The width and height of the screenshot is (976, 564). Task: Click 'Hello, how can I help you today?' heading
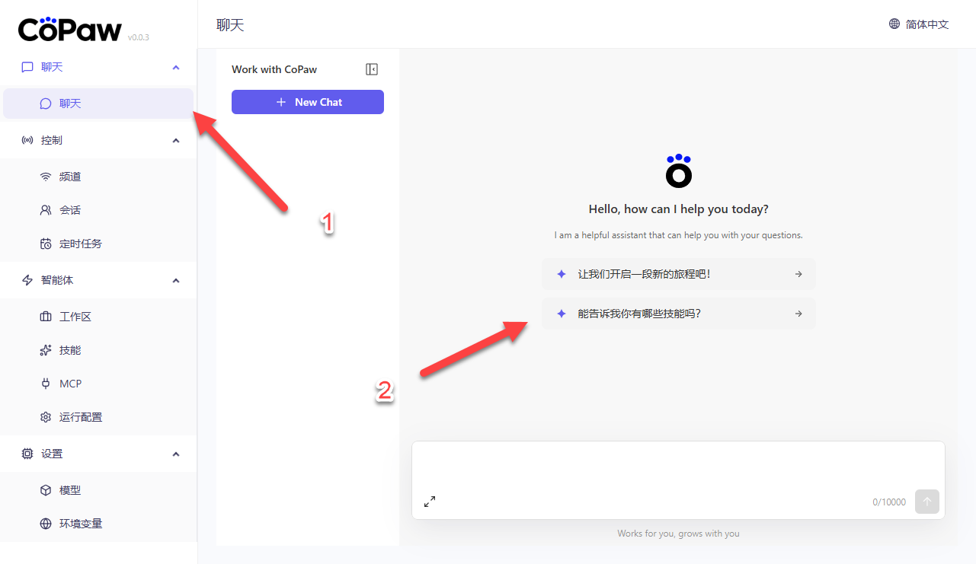[x=679, y=209]
